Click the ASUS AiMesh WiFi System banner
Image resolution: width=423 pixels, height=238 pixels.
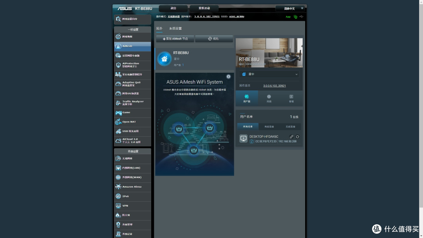[195, 124]
